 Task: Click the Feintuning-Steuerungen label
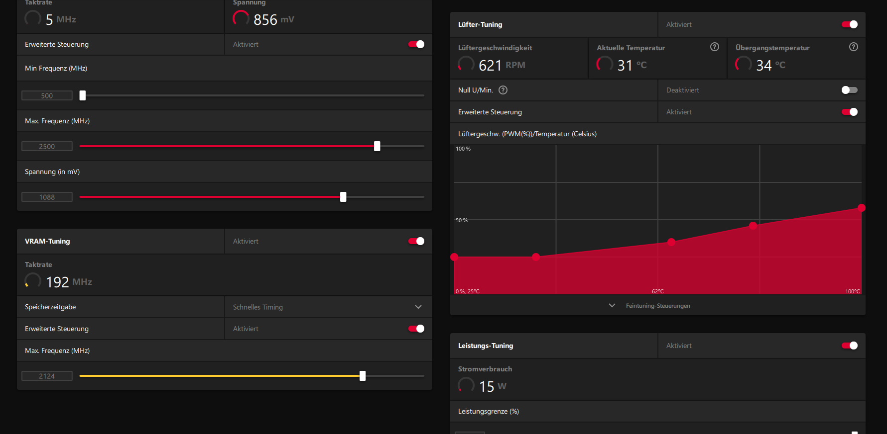658,306
